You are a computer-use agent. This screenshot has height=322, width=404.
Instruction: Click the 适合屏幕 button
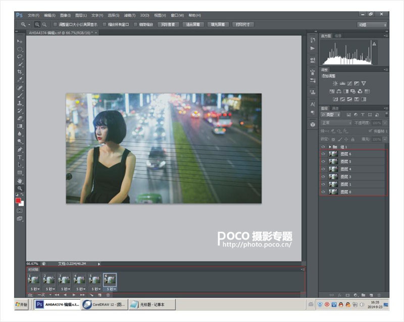193,24
